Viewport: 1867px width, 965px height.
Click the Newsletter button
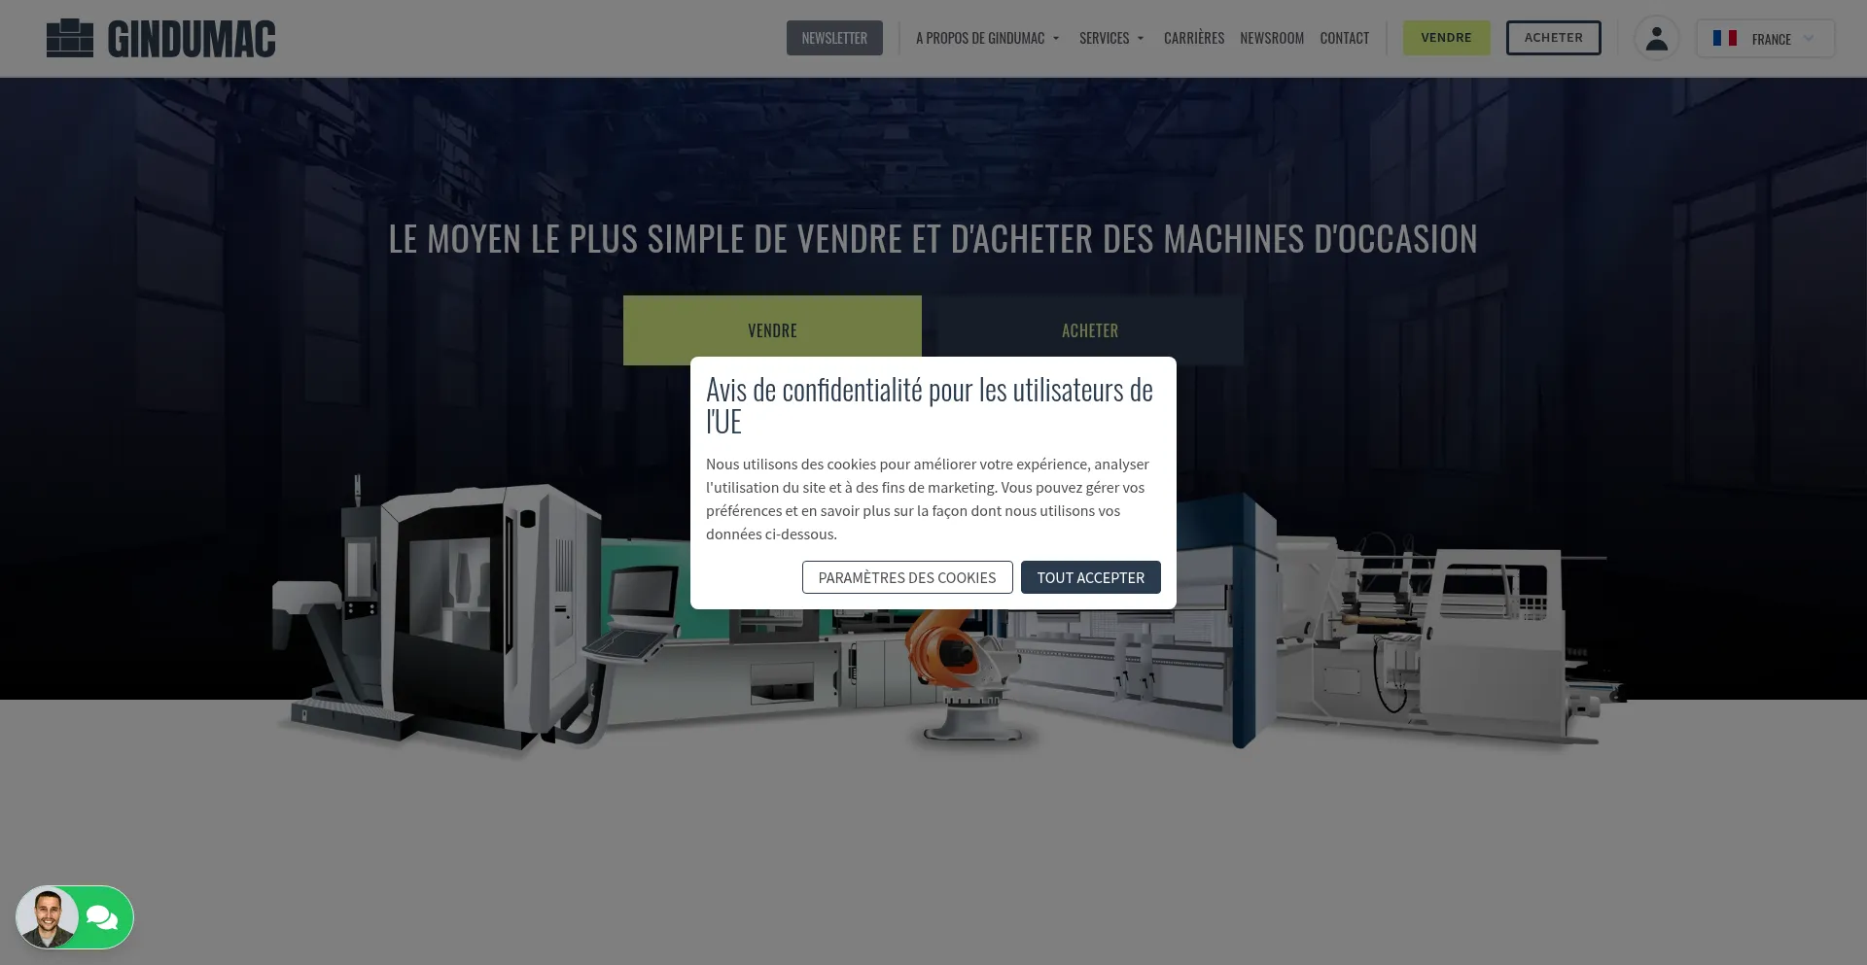coord(834,39)
